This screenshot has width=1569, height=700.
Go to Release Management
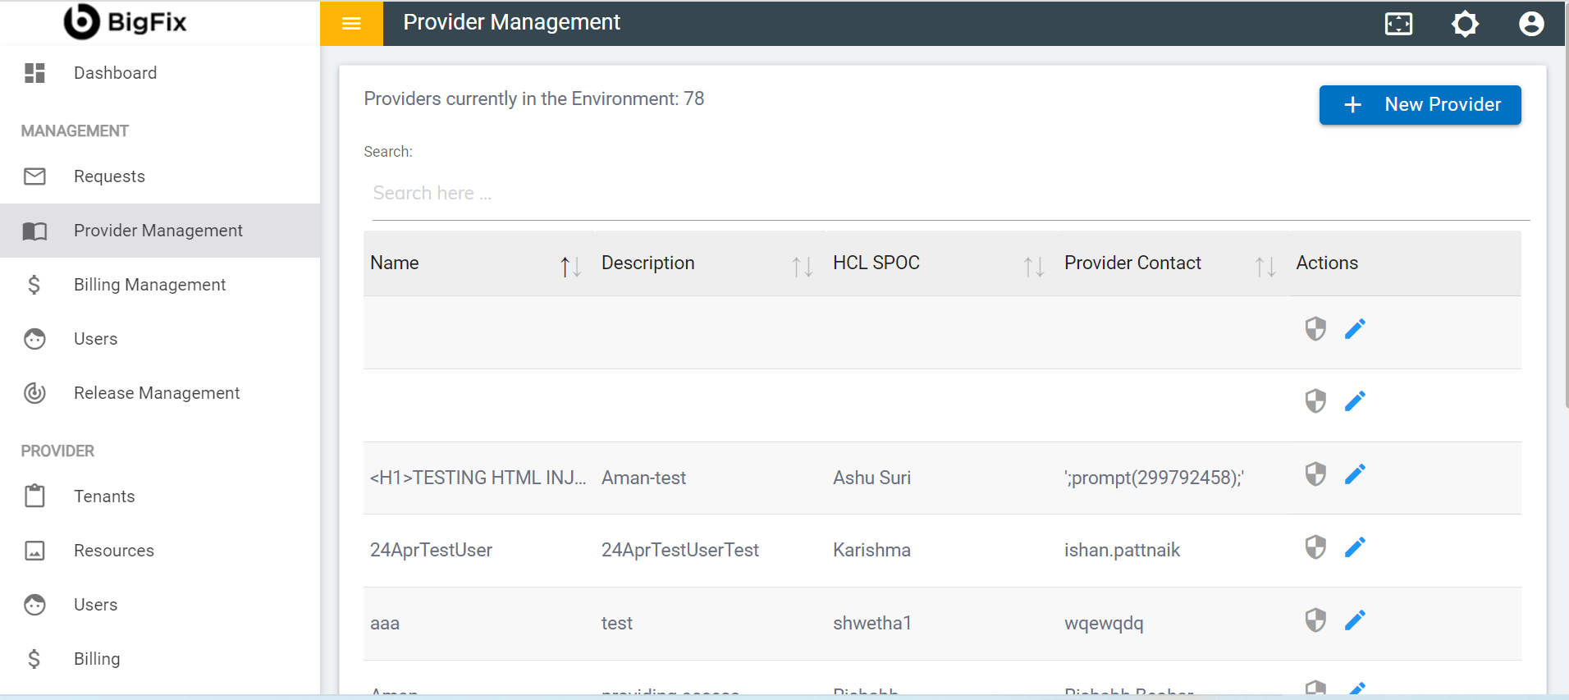[x=160, y=393]
